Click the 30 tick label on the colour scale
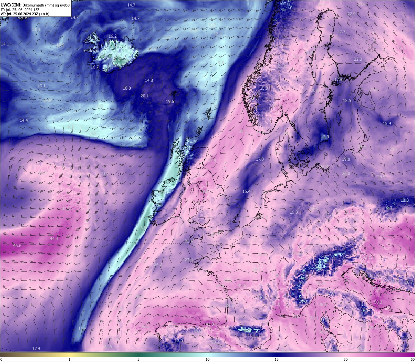Viewport: 415px width, 362px height. (x=346, y=359)
